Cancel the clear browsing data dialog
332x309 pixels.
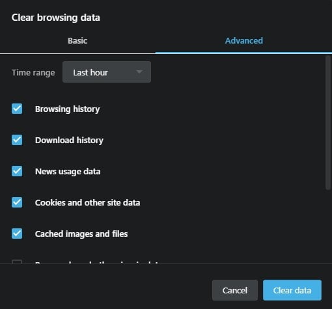pos(235,290)
